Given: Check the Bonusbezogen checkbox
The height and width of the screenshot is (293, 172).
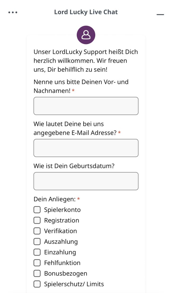Looking at the screenshot, I should pos(37,273).
